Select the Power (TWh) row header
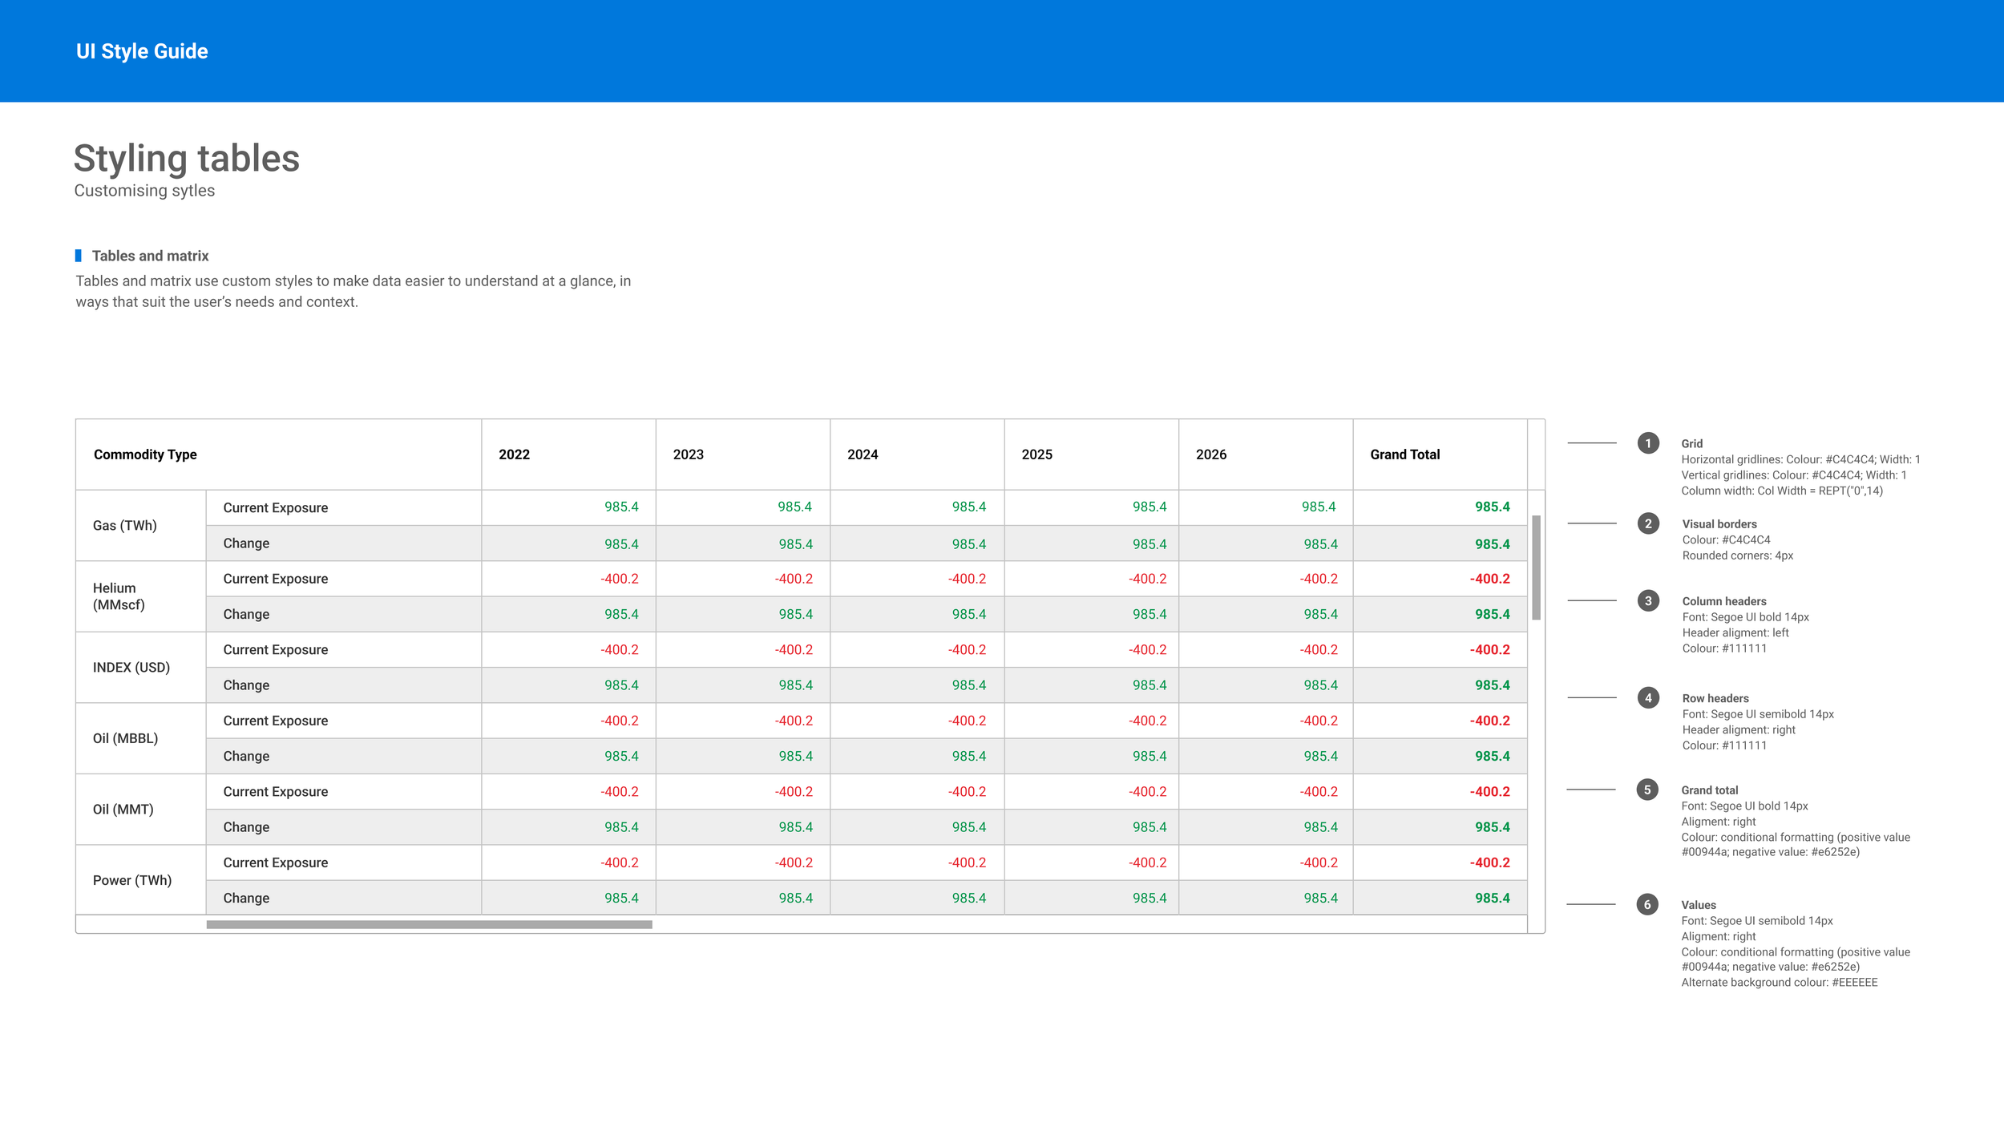 (132, 880)
